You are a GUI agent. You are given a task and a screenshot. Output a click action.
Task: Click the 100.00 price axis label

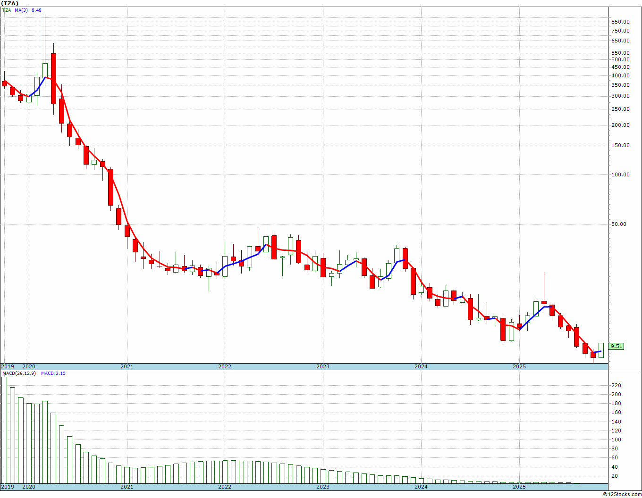click(620, 174)
